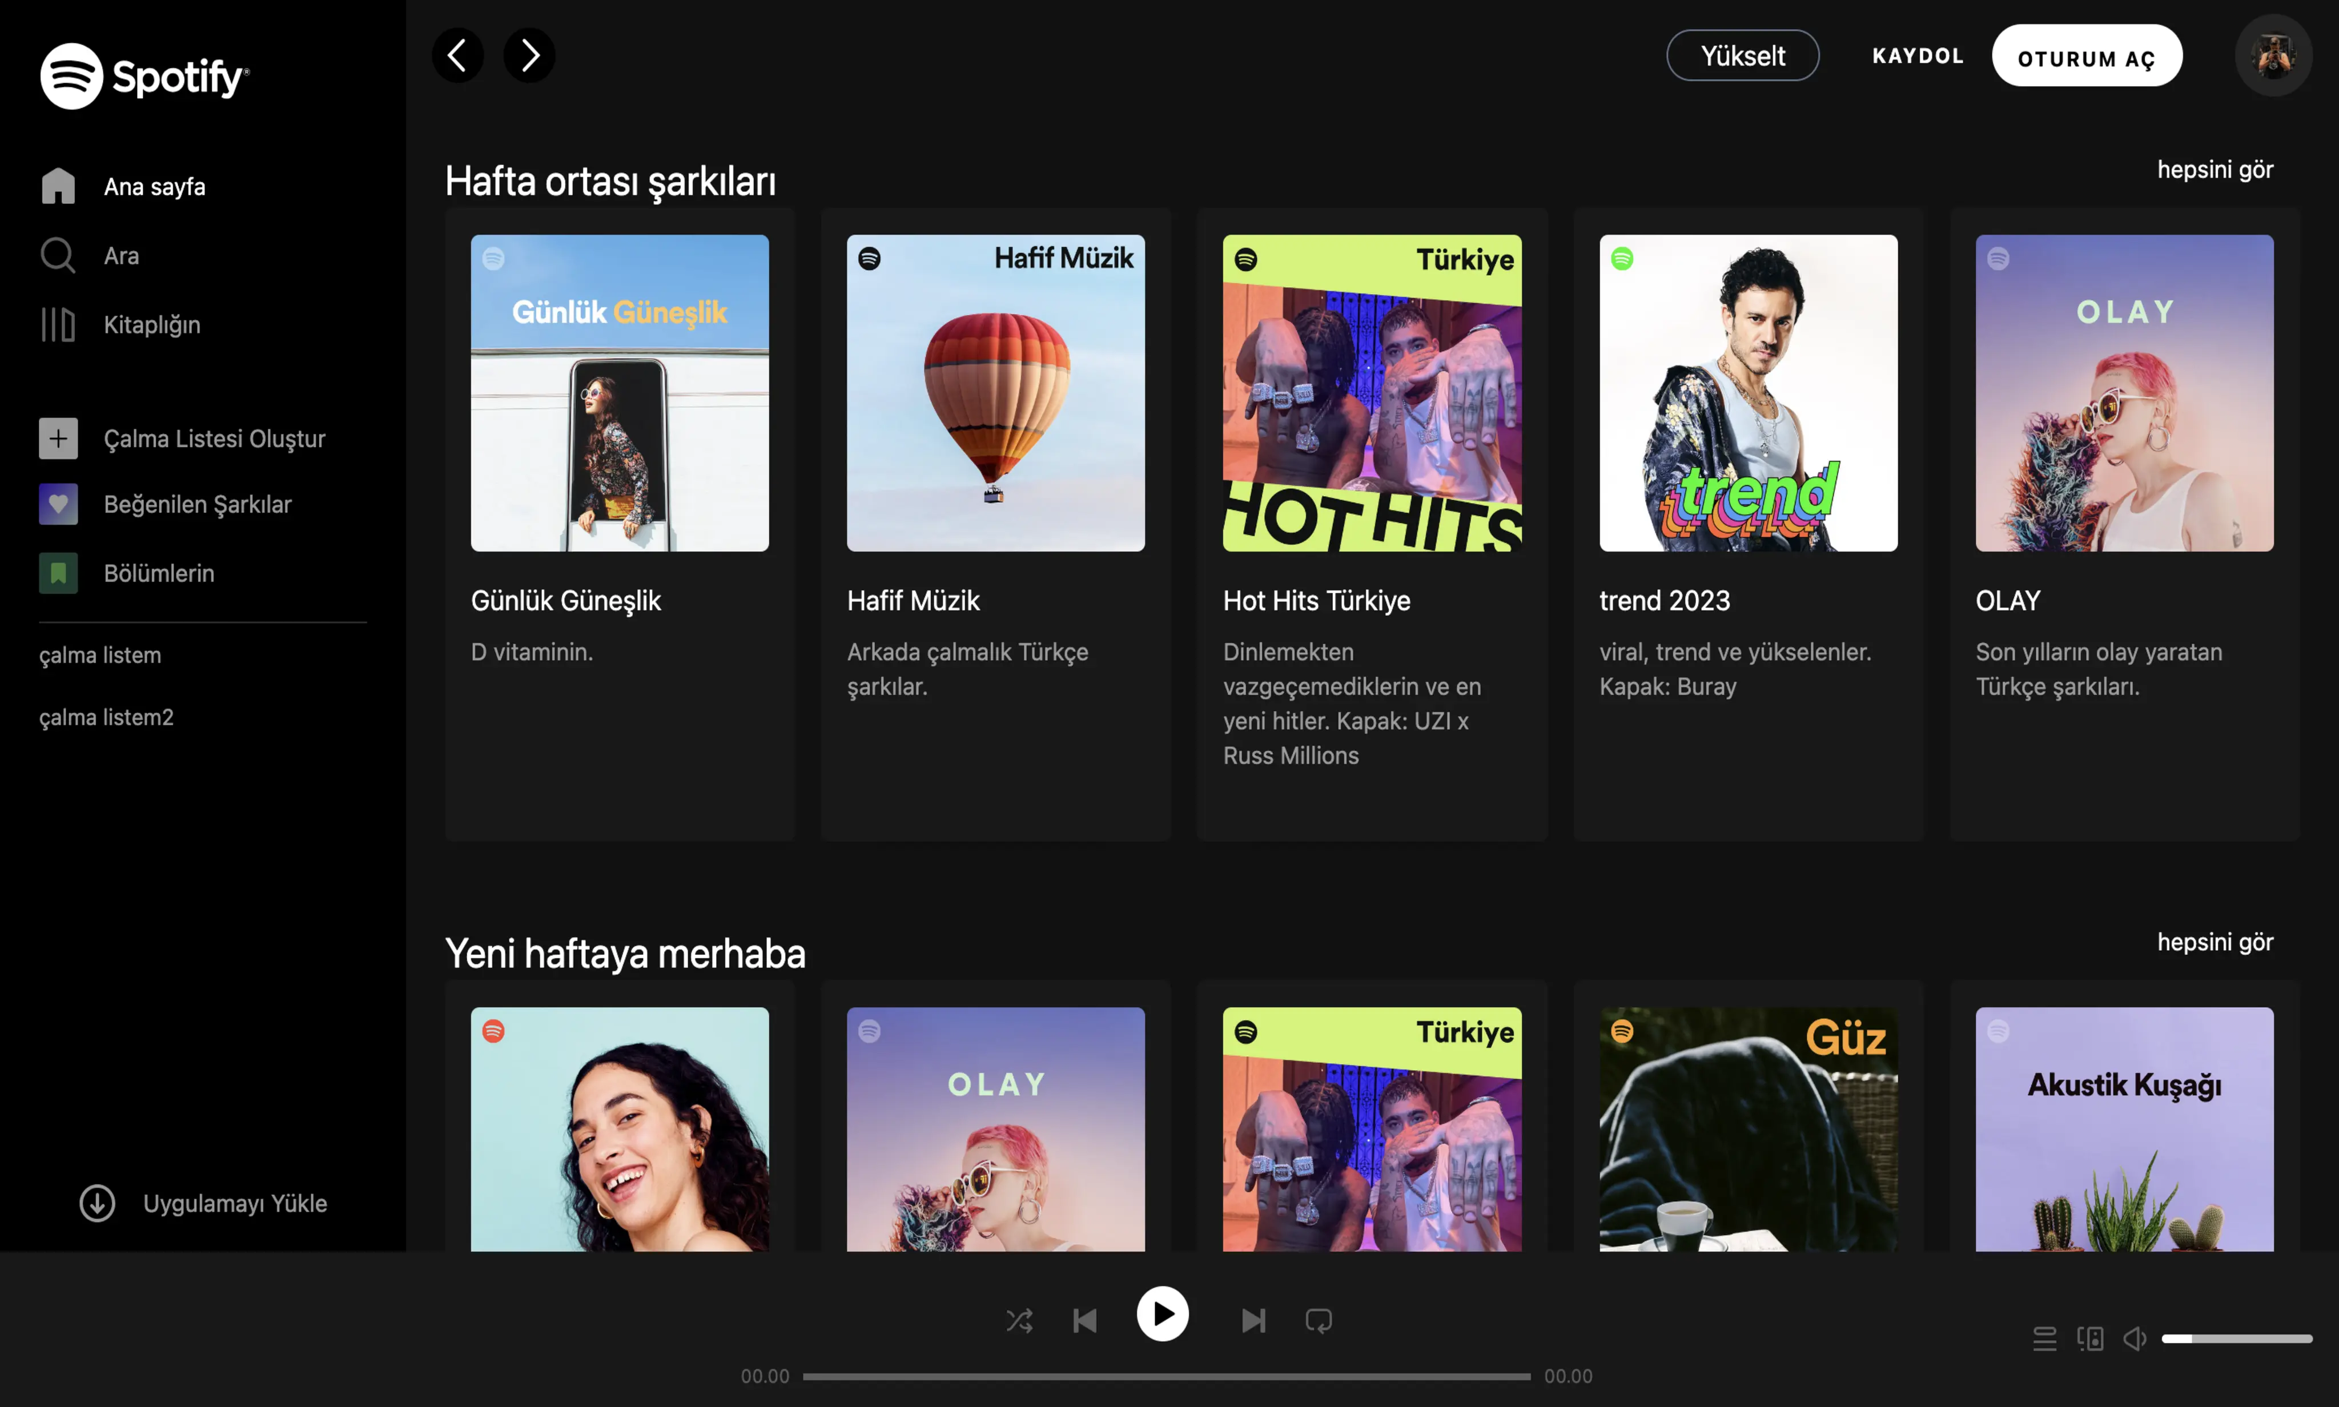
Task: Click the OTURUM AÇ button
Action: click(x=2086, y=56)
